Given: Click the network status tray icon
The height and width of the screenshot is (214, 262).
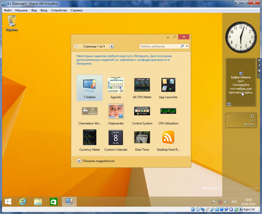Looking at the screenshot, I should (x=220, y=202).
